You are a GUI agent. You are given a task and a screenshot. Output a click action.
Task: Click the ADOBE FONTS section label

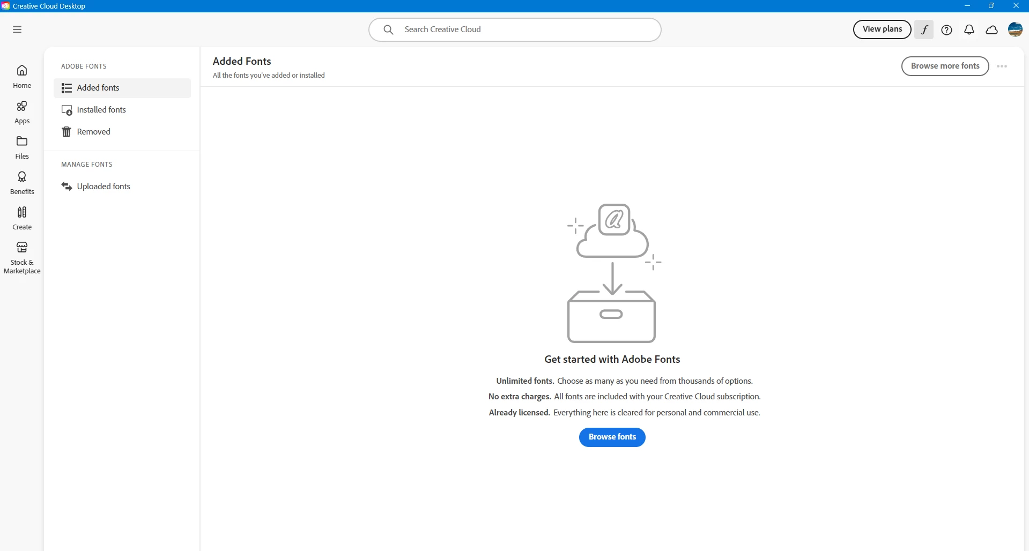point(84,66)
